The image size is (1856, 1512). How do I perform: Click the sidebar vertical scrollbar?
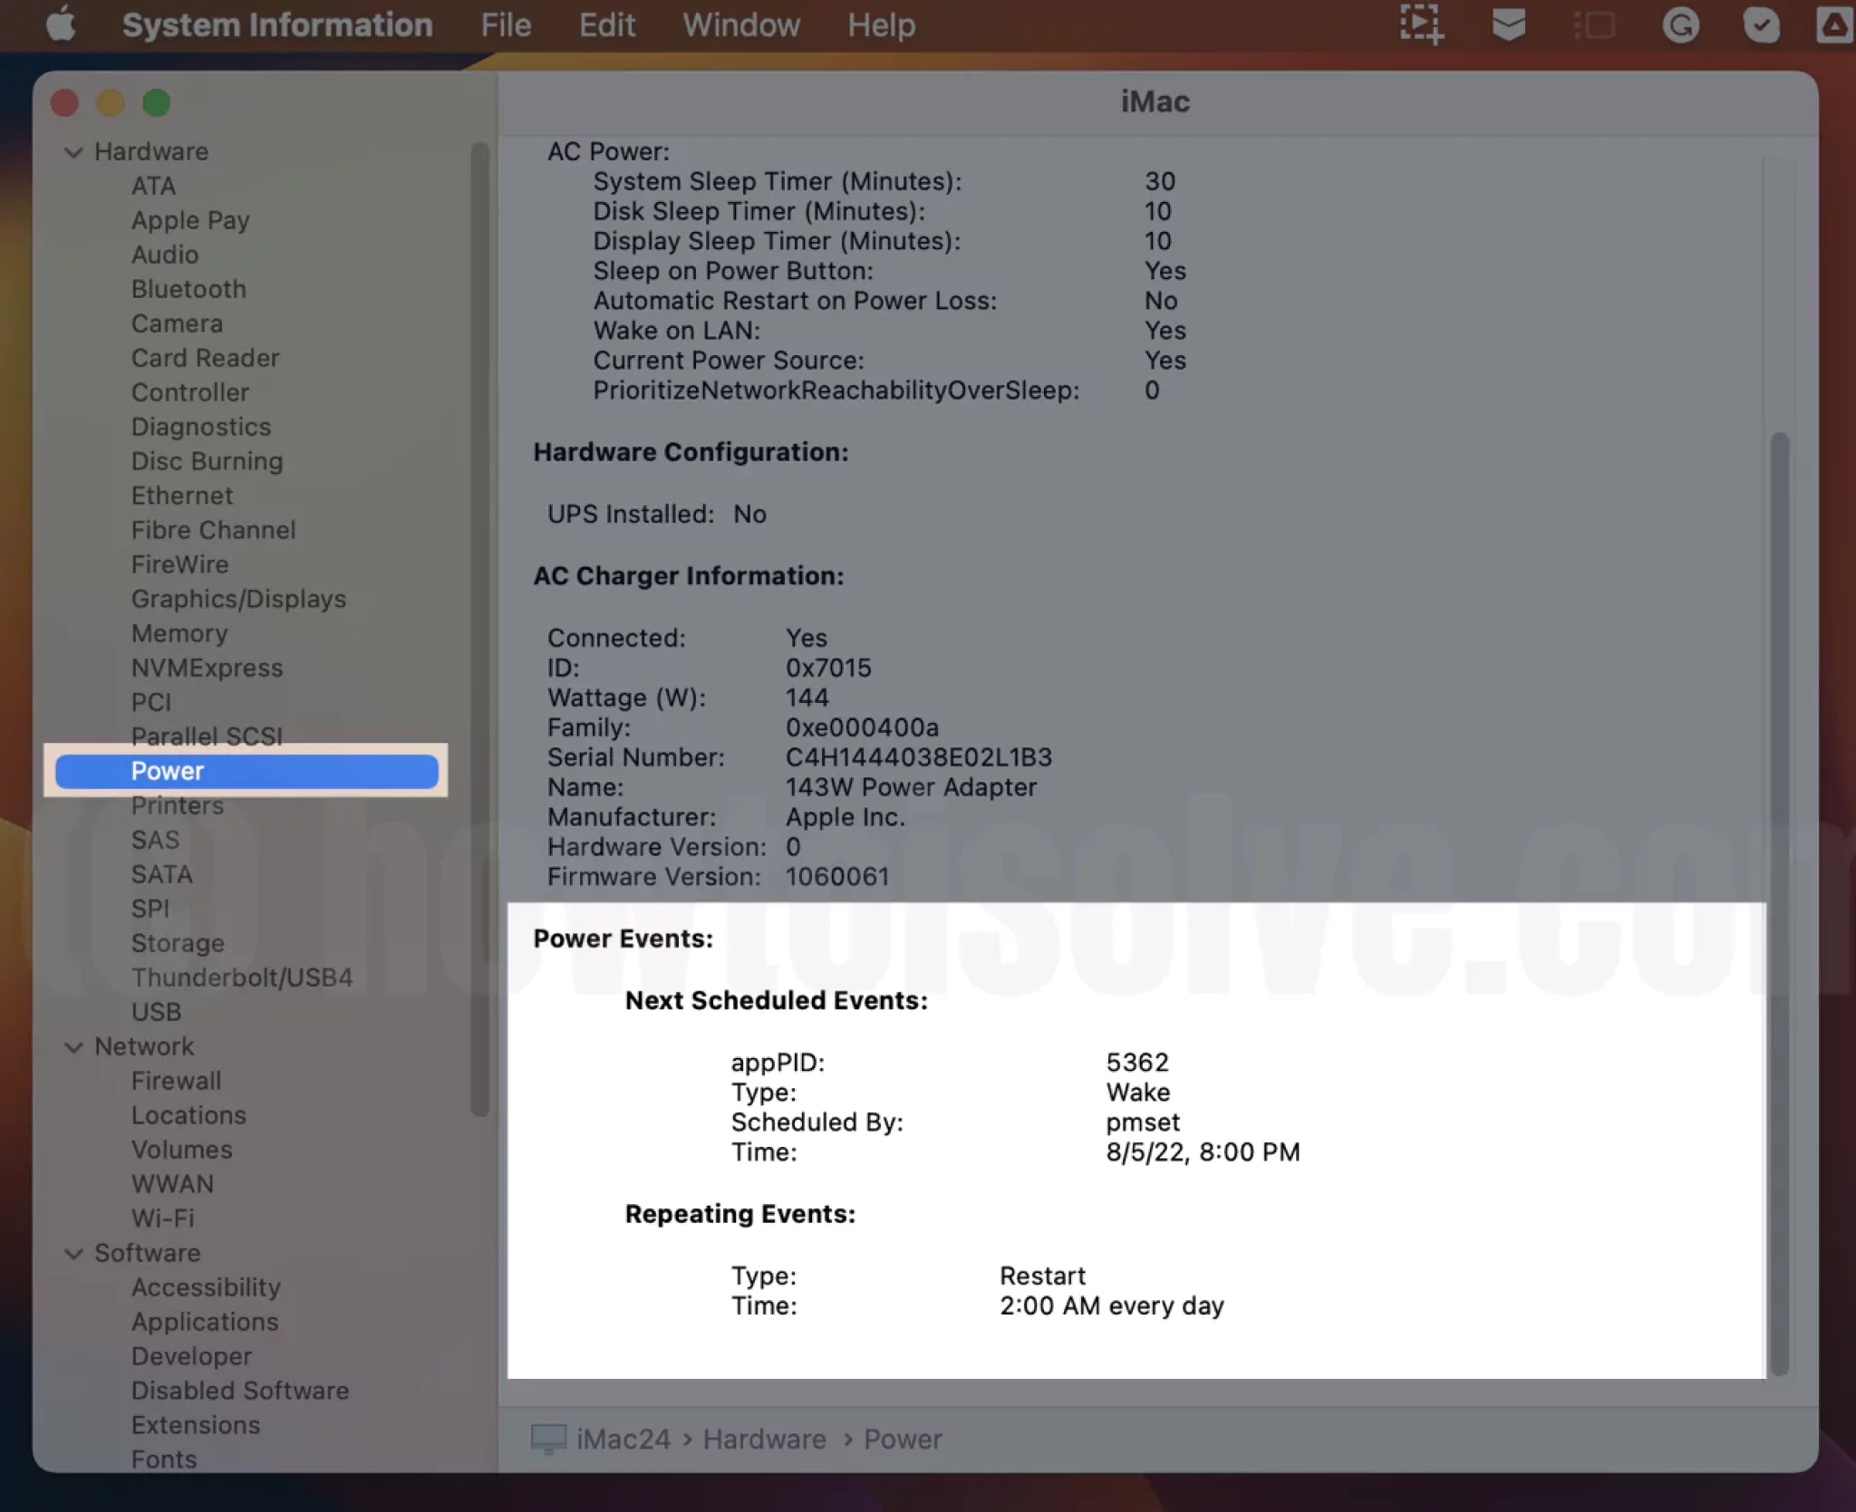coord(479,629)
